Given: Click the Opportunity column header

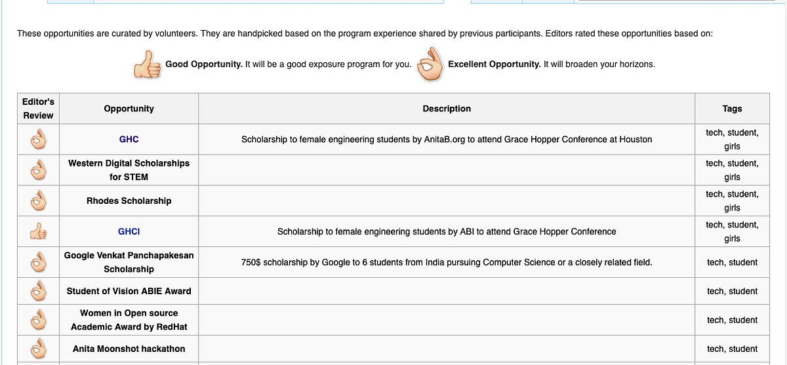Looking at the screenshot, I should pos(129,109).
